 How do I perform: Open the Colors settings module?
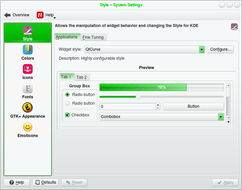[28, 52]
